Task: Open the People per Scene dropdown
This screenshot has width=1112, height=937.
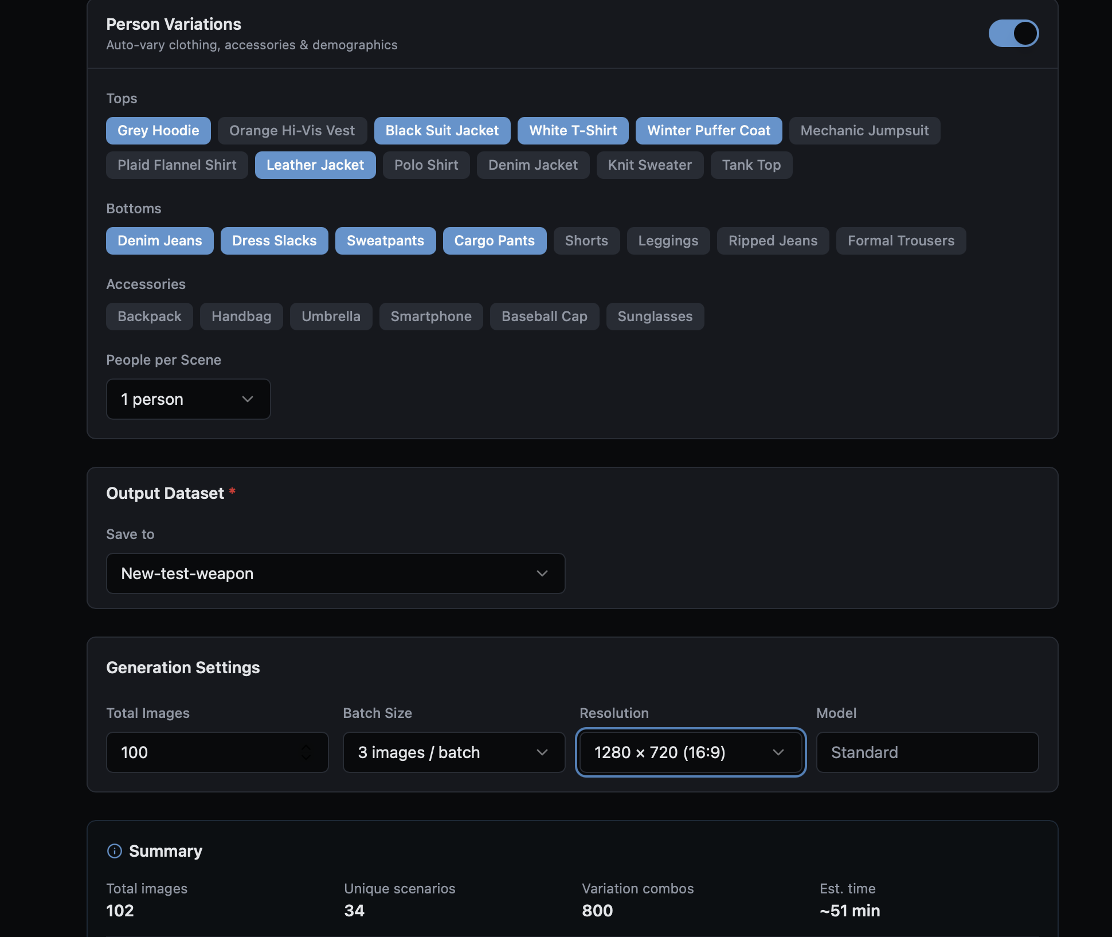Action: coord(189,399)
